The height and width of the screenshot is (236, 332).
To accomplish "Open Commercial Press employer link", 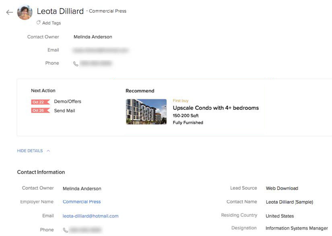I will click(x=82, y=202).
